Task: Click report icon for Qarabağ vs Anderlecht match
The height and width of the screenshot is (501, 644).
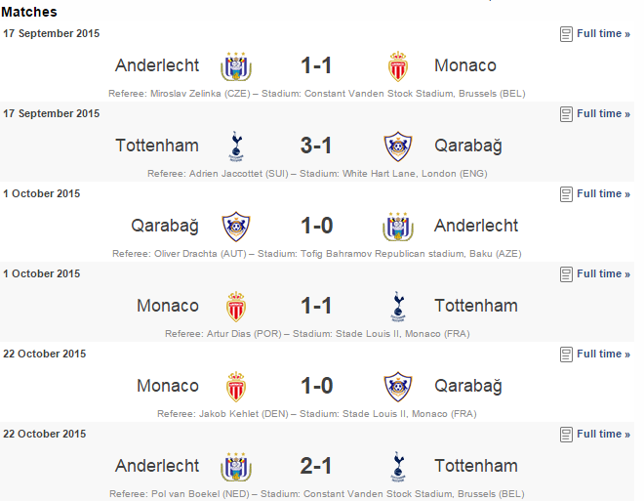Action: click(566, 194)
